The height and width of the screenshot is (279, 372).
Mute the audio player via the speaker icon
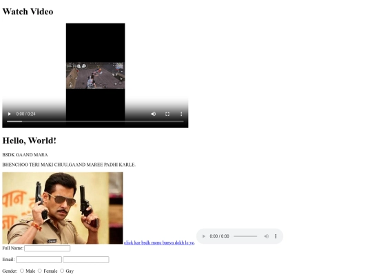coord(267,236)
